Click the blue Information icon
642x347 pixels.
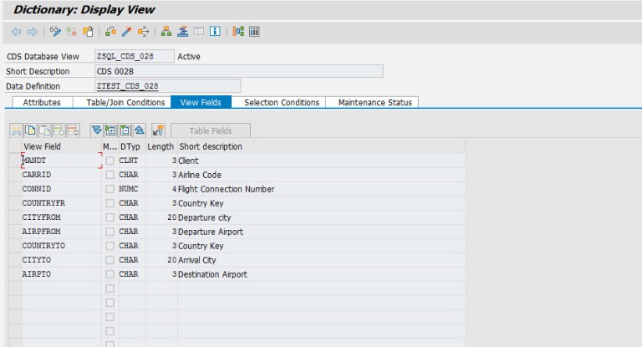click(214, 32)
